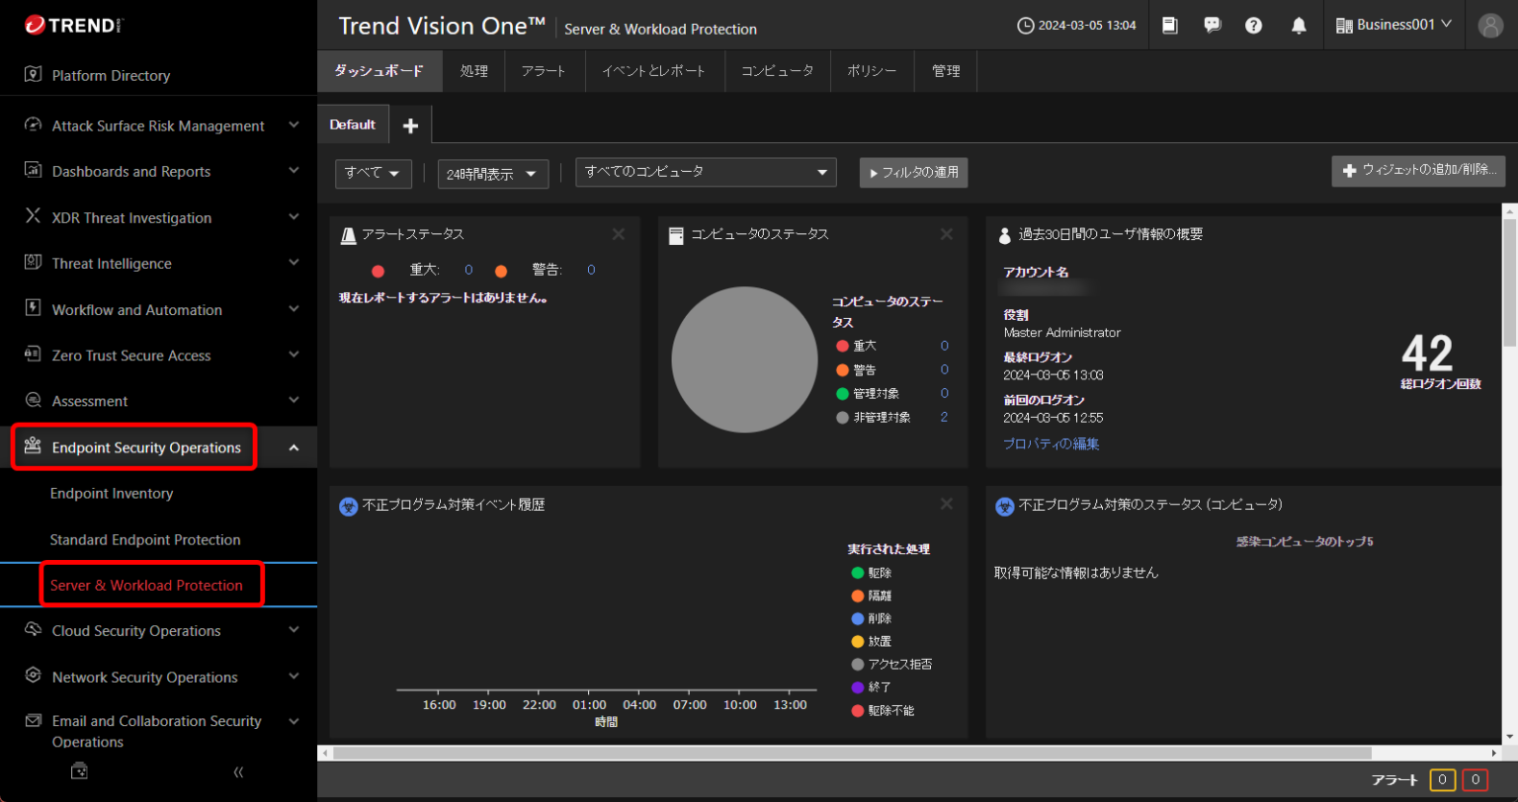Open the documentation book icon

[x=1170, y=25]
